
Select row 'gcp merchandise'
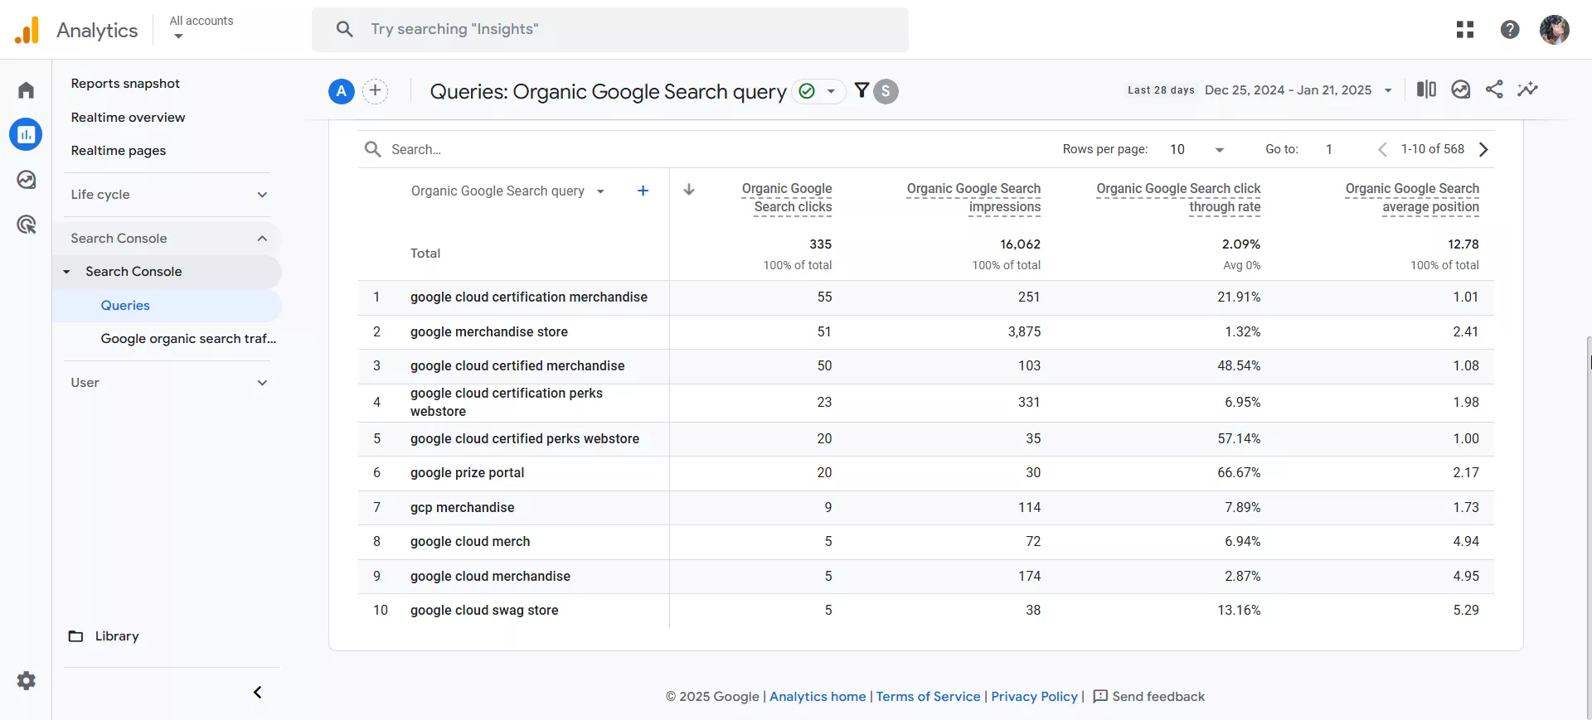[926, 508]
